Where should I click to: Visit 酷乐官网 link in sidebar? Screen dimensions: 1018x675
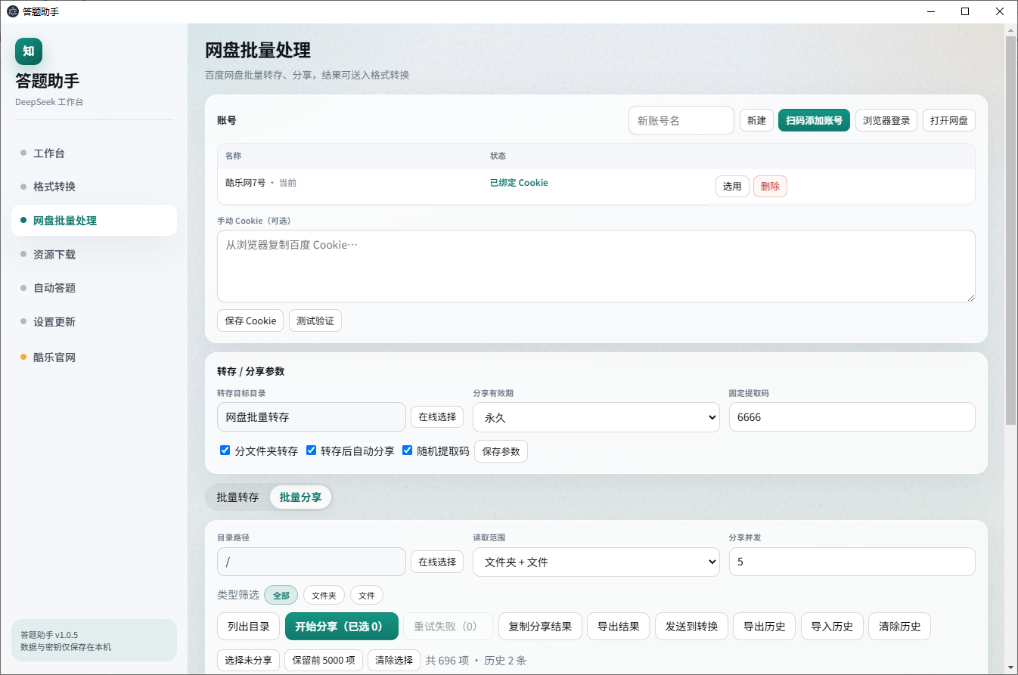tap(94, 358)
